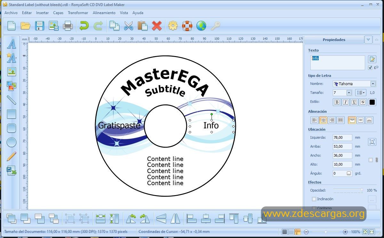This screenshot has height=238, width=384.
Task: Copy the selected object
Action: coord(114,26)
